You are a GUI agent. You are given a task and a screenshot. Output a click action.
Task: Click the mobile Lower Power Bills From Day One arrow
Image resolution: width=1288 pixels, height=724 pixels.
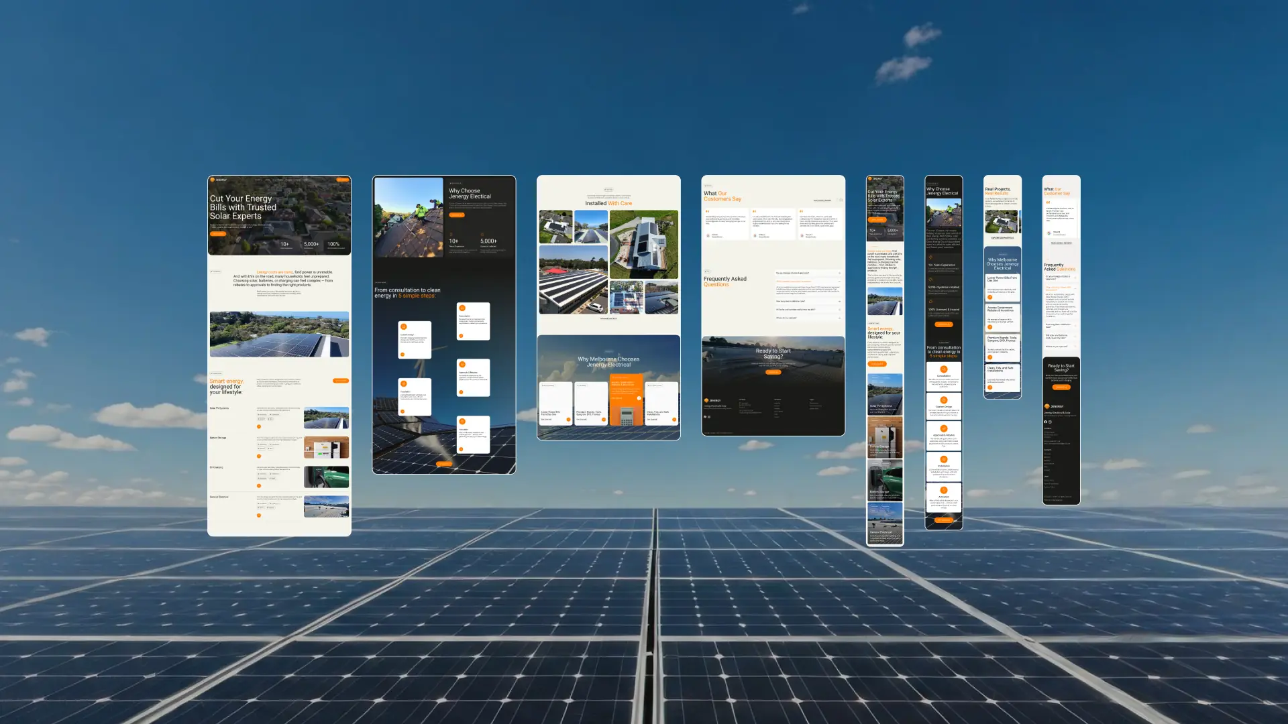coord(990,297)
